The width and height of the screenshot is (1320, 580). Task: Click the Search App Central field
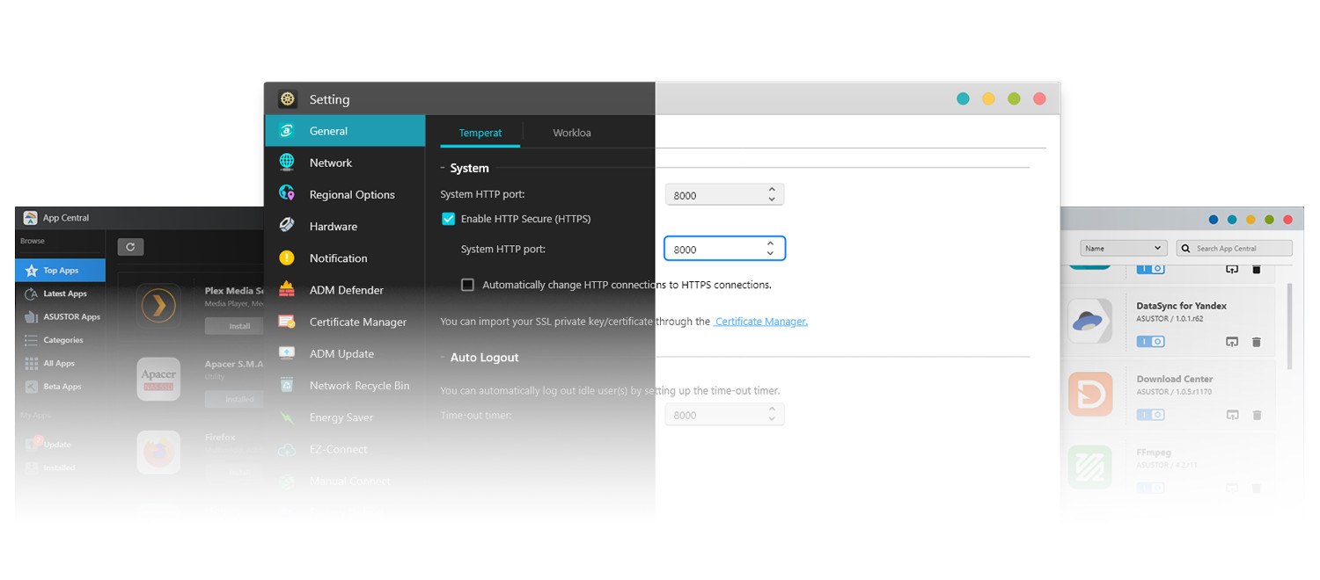[1236, 248]
